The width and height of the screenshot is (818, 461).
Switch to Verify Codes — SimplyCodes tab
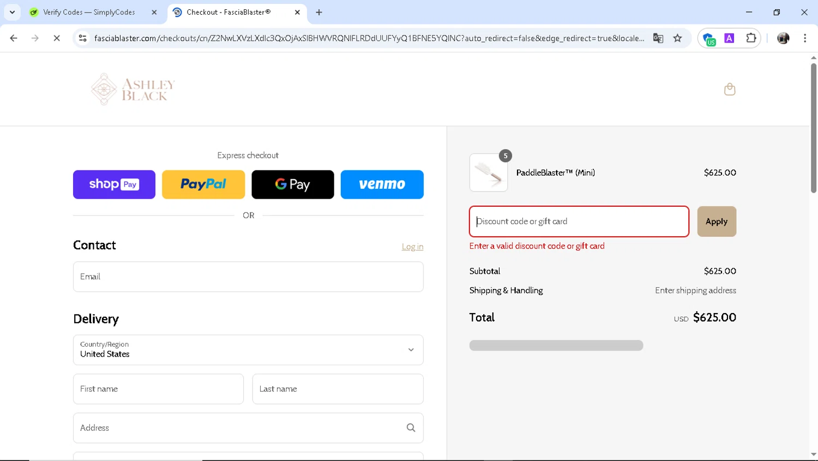(89, 12)
